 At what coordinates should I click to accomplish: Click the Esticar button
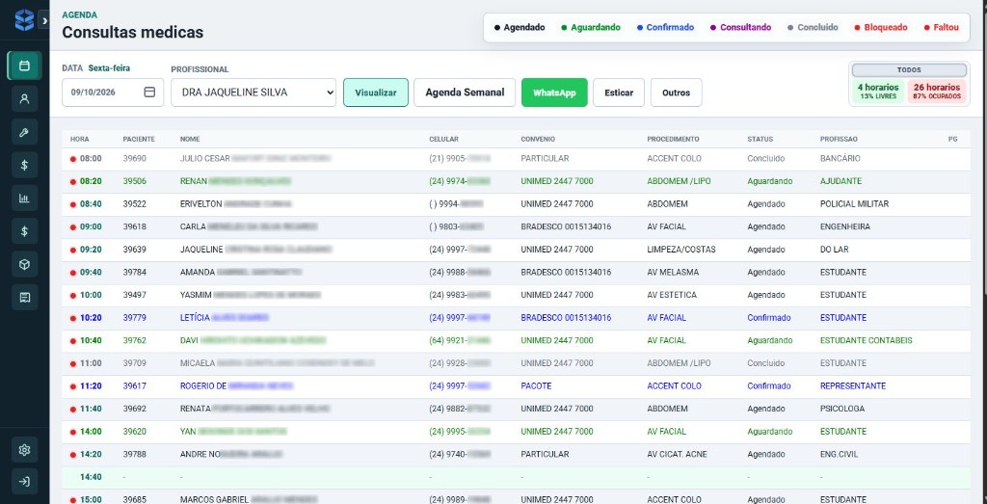619,93
